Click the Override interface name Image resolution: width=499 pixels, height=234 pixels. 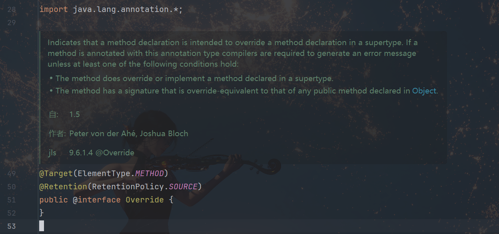(144, 200)
